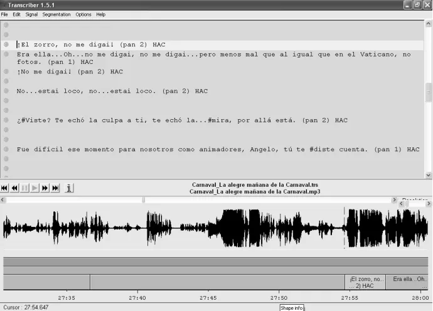The width and height of the screenshot is (433, 311).
Task: Click the Carnaval .trs file name label
Action: (255, 184)
